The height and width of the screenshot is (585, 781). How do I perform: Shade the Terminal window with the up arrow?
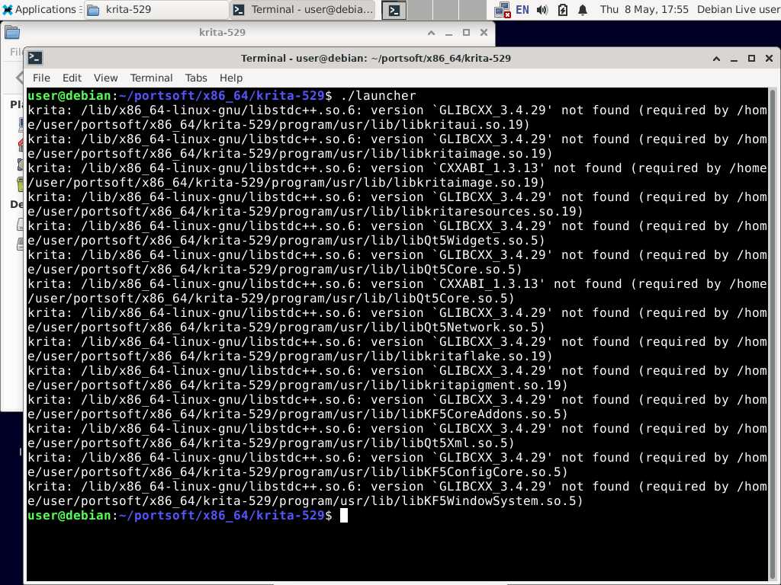coord(716,59)
